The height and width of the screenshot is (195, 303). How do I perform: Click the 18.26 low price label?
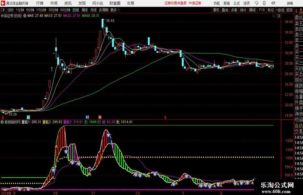pos(13,114)
